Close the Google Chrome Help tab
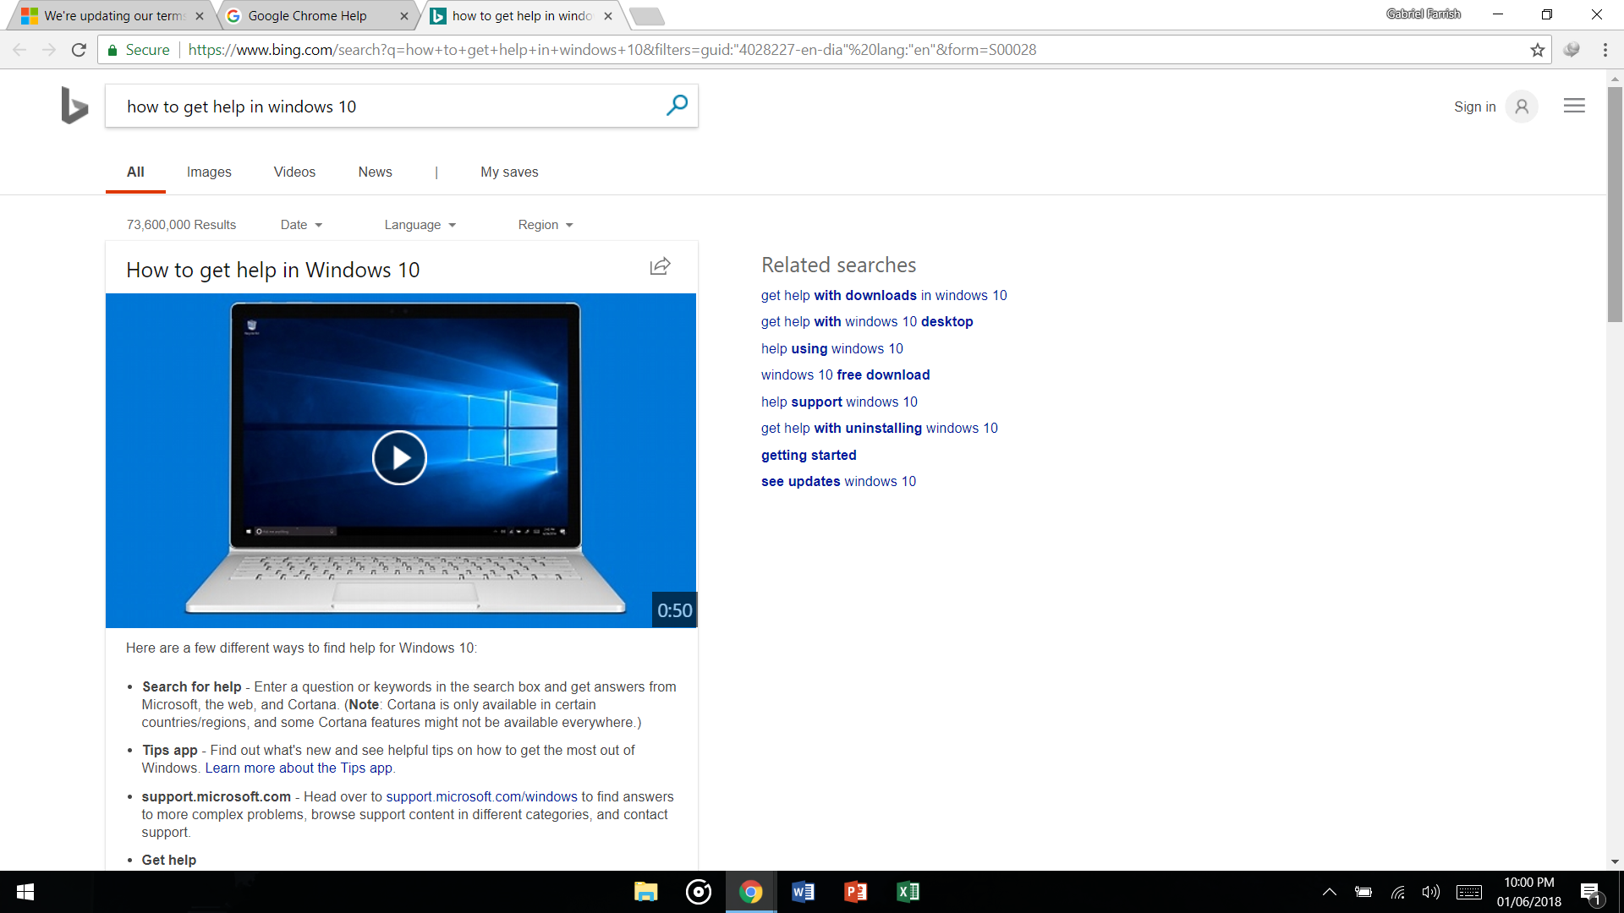Viewport: 1624px width, 913px height. [403, 16]
